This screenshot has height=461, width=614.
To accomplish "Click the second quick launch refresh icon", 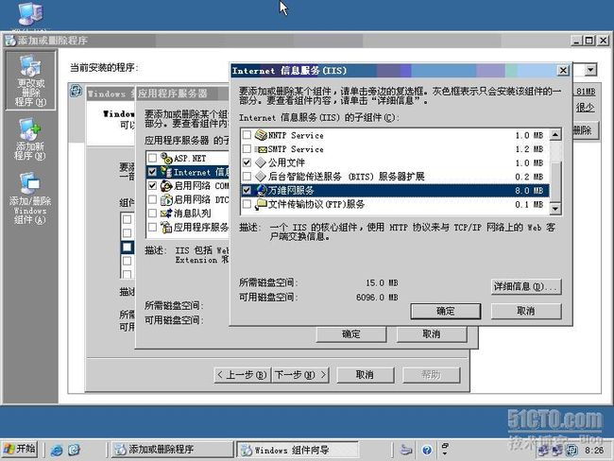I will pyautogui.click(x=74, y=450).
